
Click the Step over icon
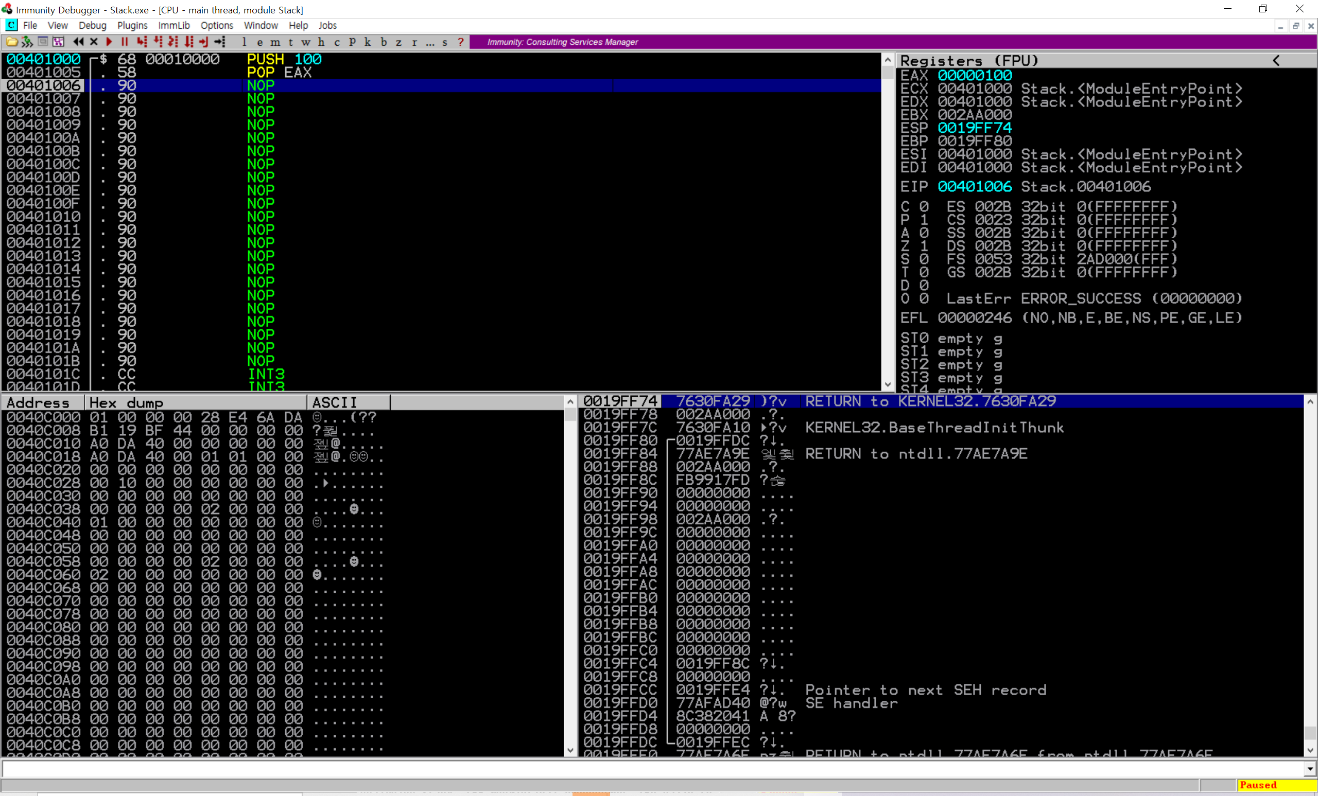[158, 42]
